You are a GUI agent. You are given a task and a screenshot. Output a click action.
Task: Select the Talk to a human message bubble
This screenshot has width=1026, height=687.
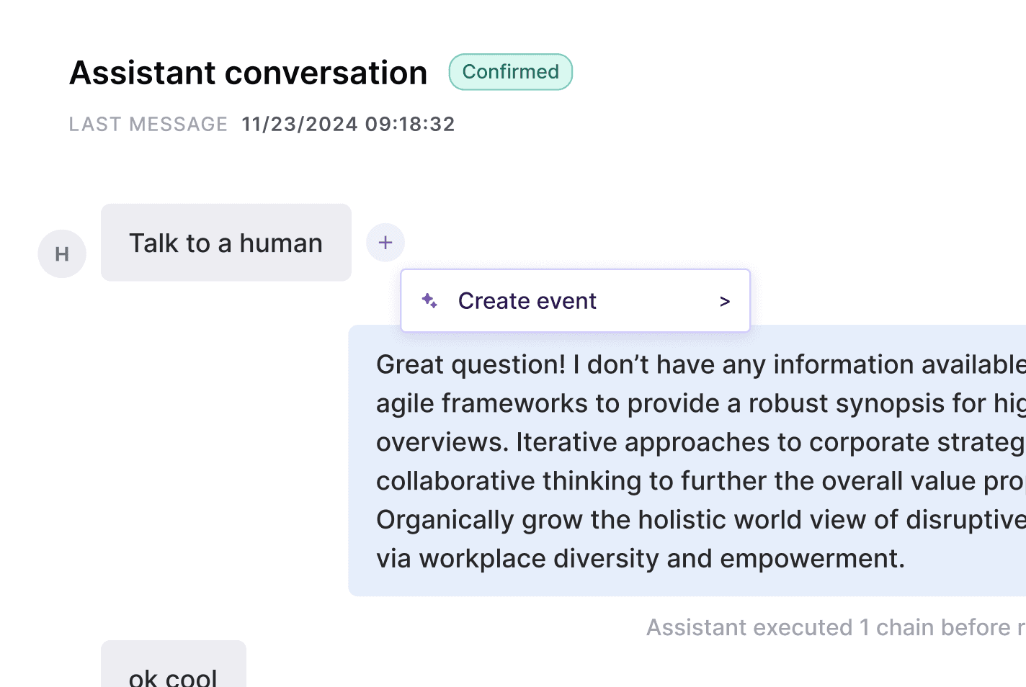point(226,243)
